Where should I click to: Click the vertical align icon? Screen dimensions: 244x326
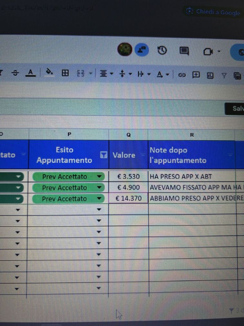122,74
